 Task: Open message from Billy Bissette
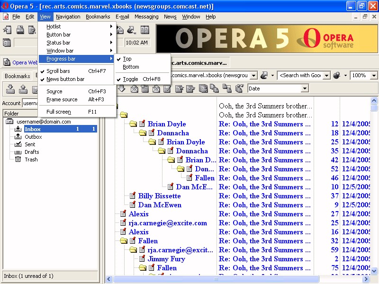(159, 196)
